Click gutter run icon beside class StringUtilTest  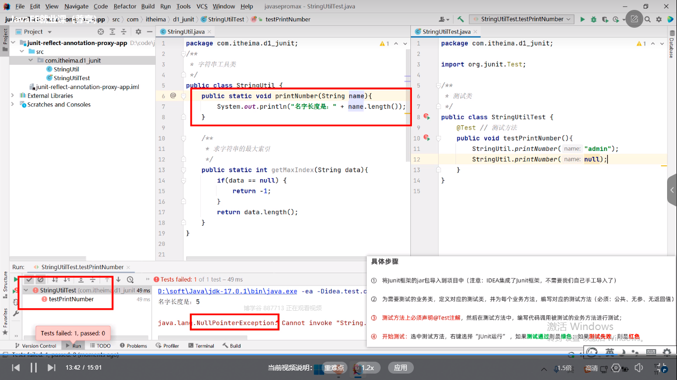[x=426, y=117]
